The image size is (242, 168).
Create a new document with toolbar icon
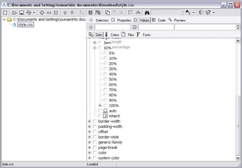(x=5, y=13)
